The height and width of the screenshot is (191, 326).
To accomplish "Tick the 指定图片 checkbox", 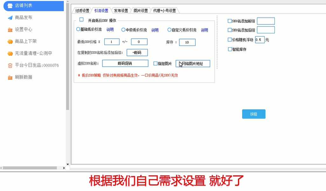I will (156, 63).
